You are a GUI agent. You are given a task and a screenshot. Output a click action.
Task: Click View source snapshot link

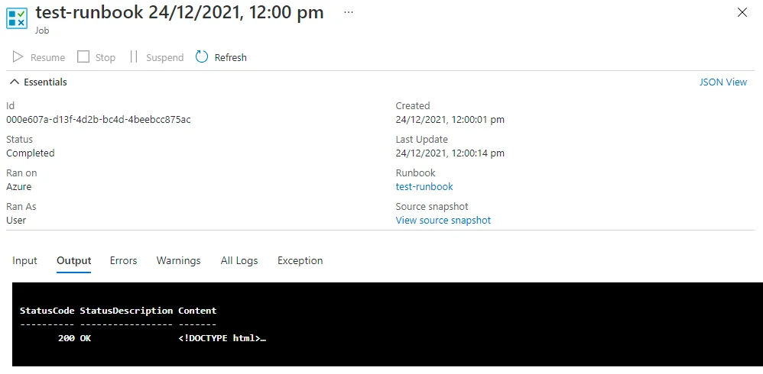coord(443,220)
